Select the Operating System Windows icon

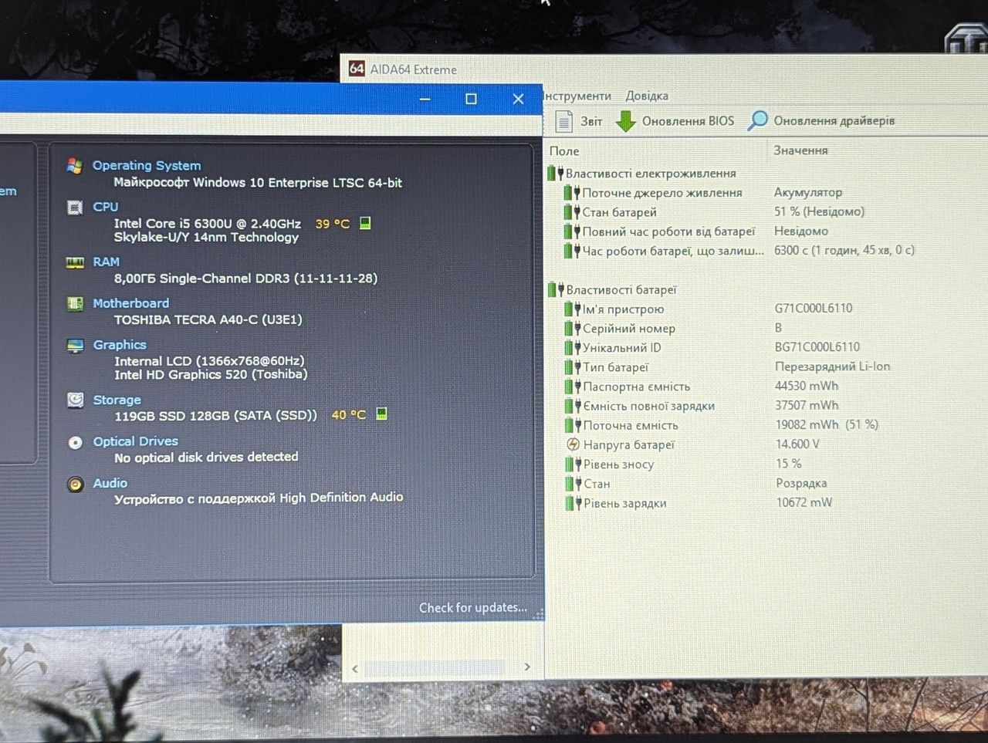click(x=75, y=166)
